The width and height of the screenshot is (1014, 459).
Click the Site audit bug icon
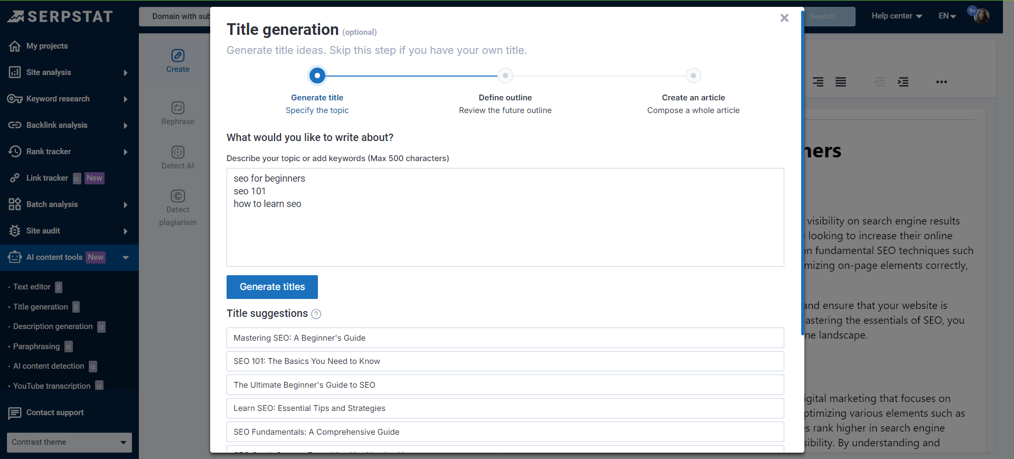pos(15,231)
